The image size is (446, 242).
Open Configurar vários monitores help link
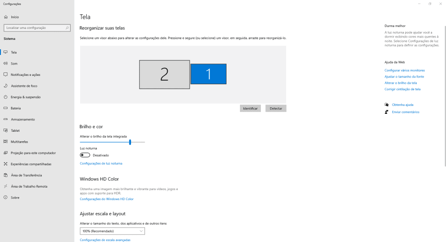404,70
